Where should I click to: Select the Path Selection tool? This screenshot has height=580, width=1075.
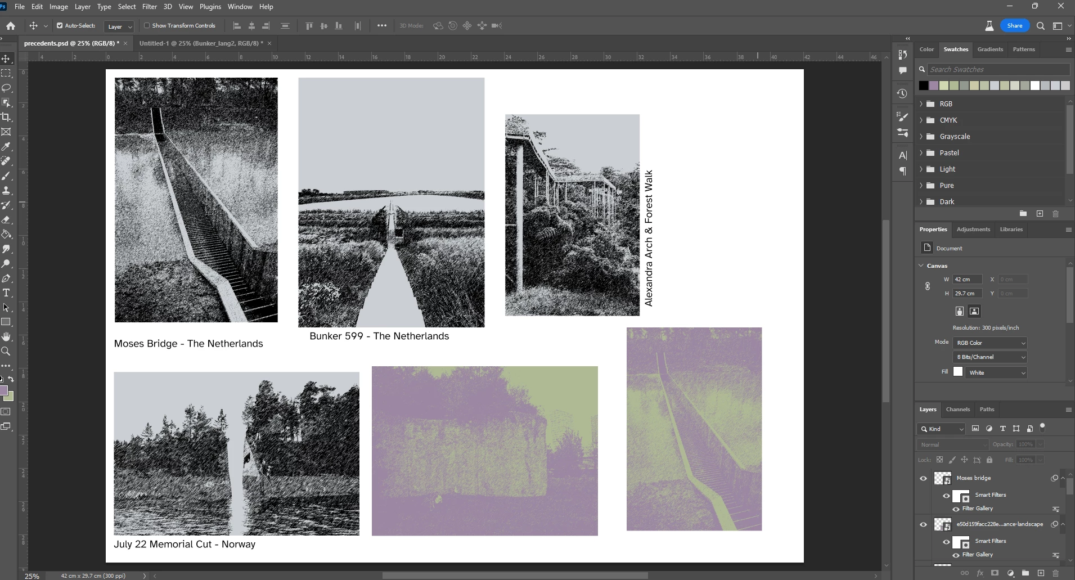[6, 307]
